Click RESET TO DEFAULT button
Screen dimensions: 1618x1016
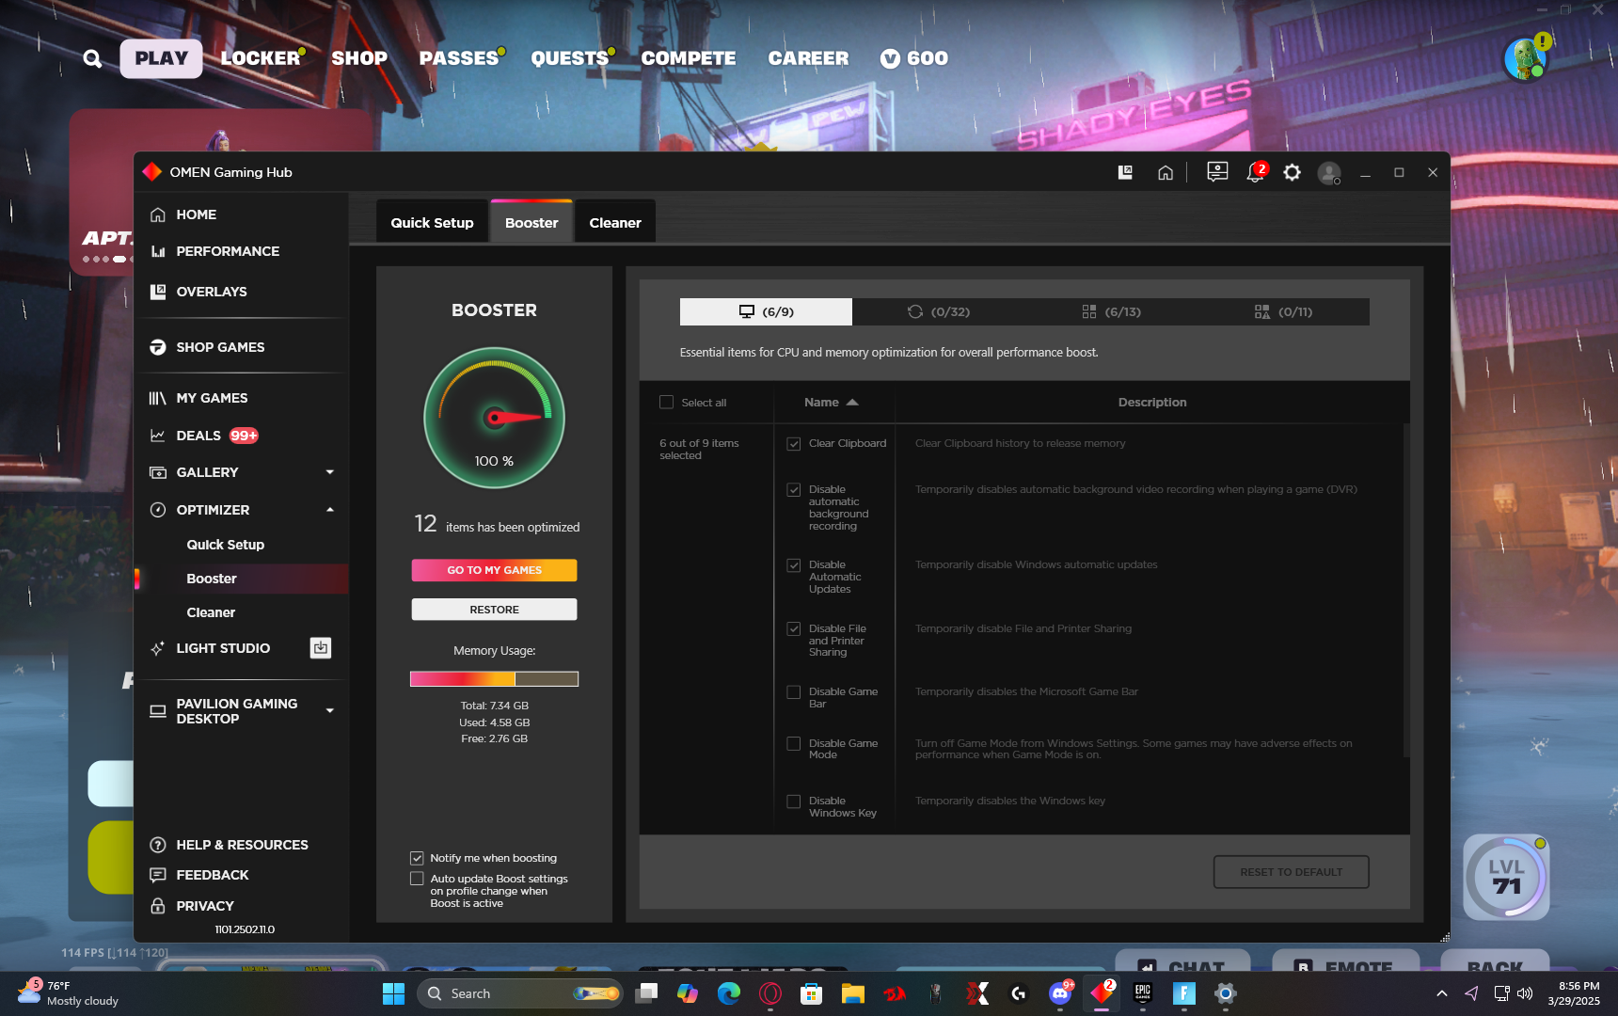(1291, 872)
